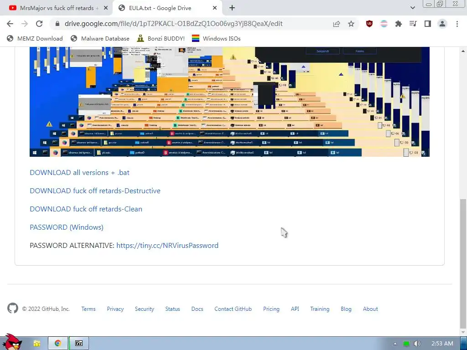The image size is (467, 350).
Task: Open MEMZ Download bookmark
Action: 35,38
